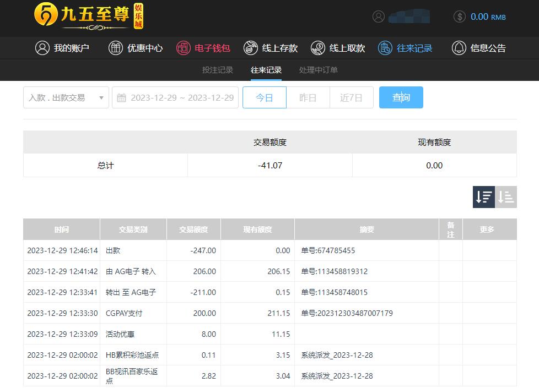Select 昨日 yesterday filter
Screen dimensions: 539x388
tap(308, 97)
